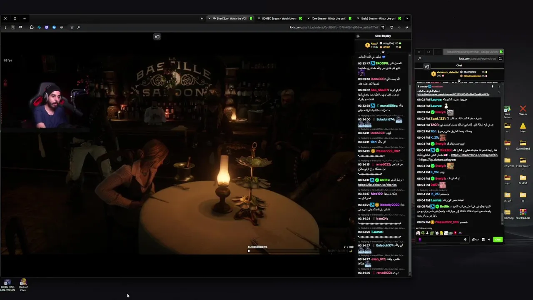Open the OLYPM desktop folder

[523, 180]
